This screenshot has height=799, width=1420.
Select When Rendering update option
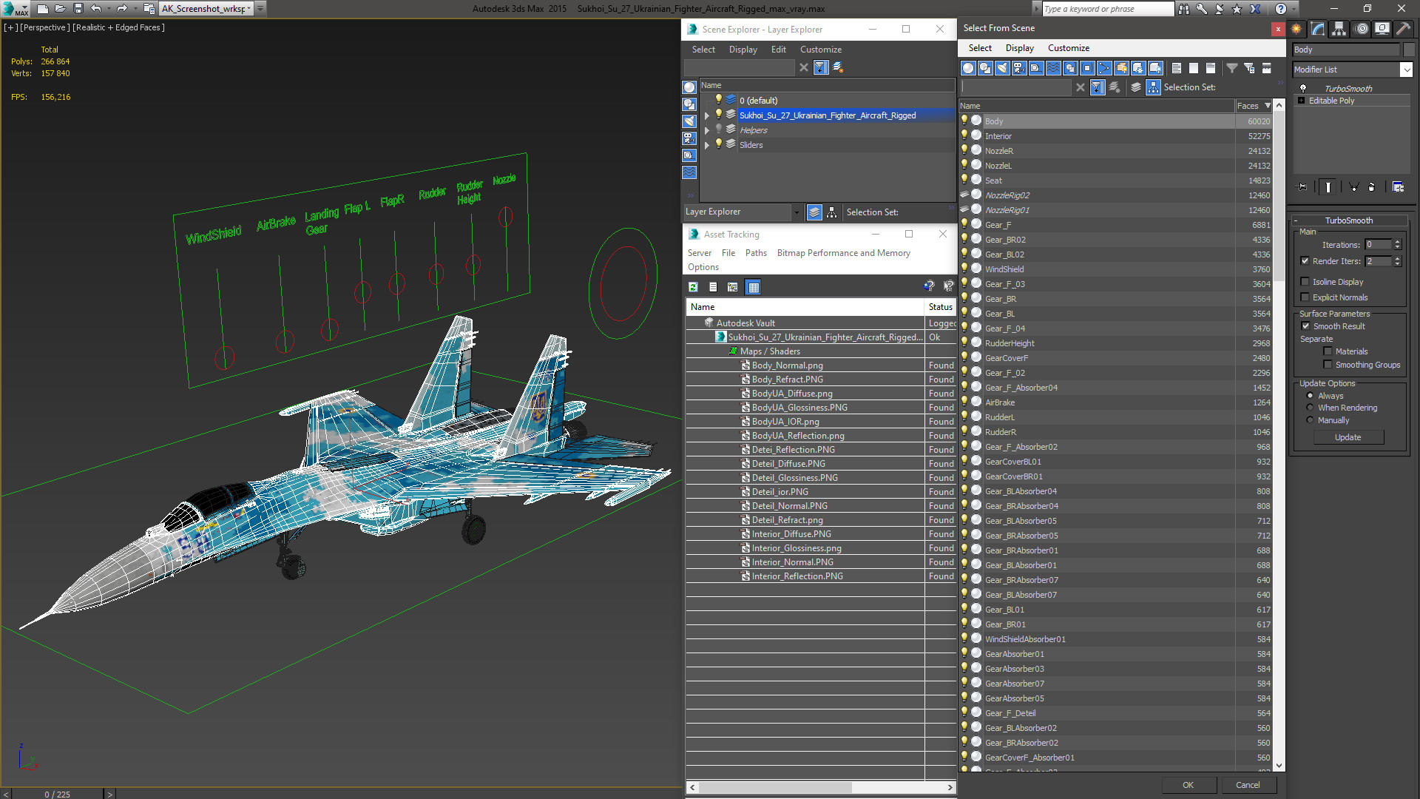[1311, 408]
